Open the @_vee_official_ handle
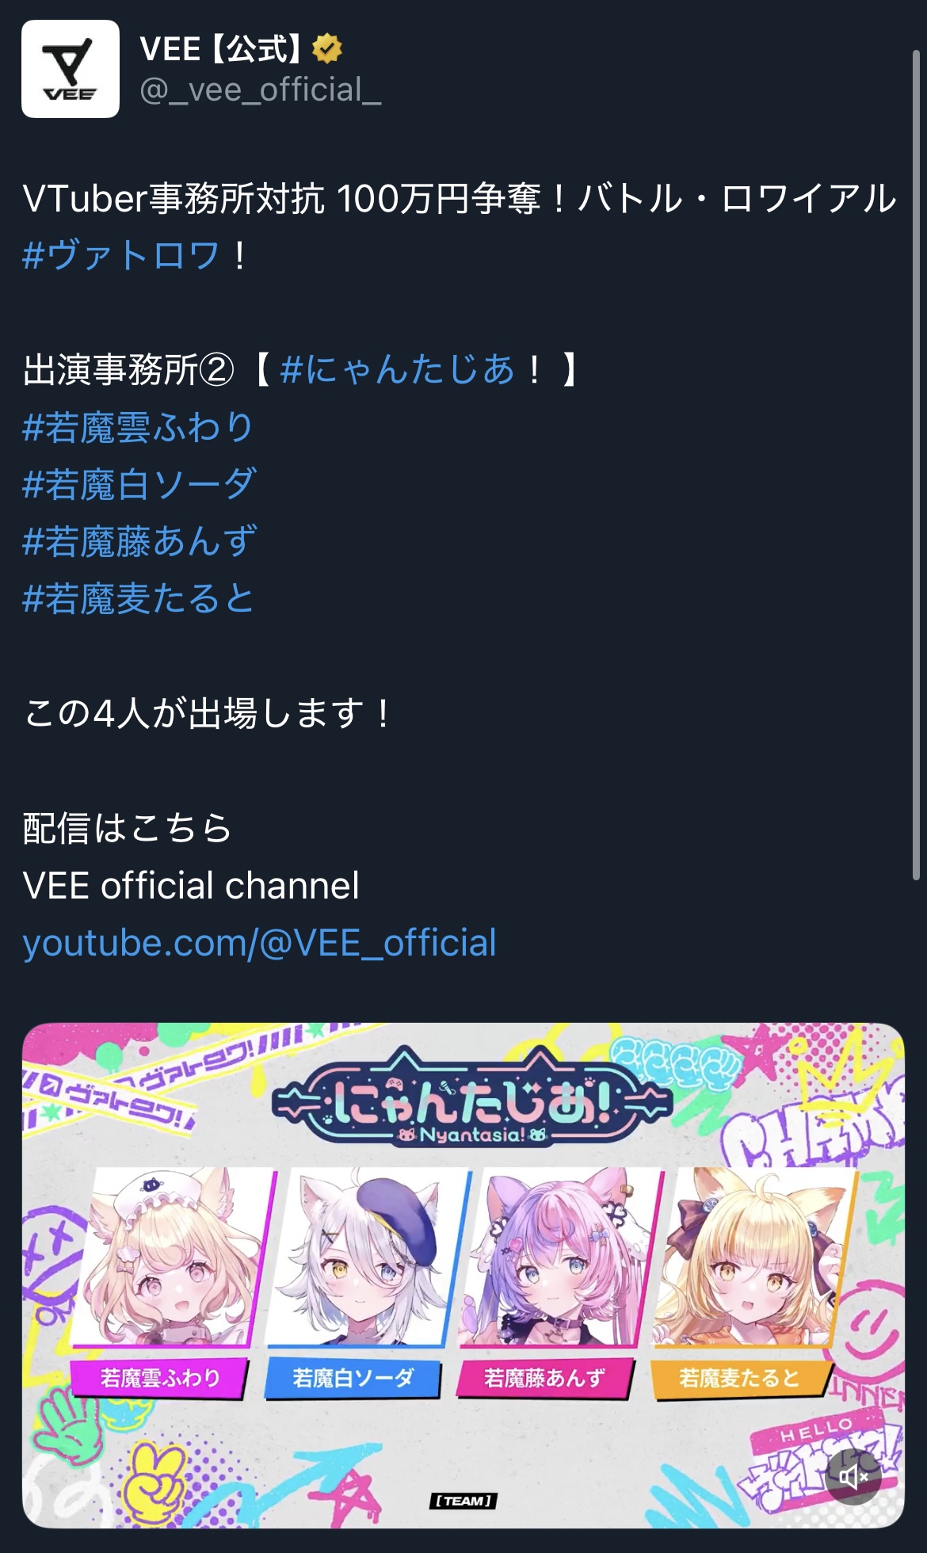 261,90
